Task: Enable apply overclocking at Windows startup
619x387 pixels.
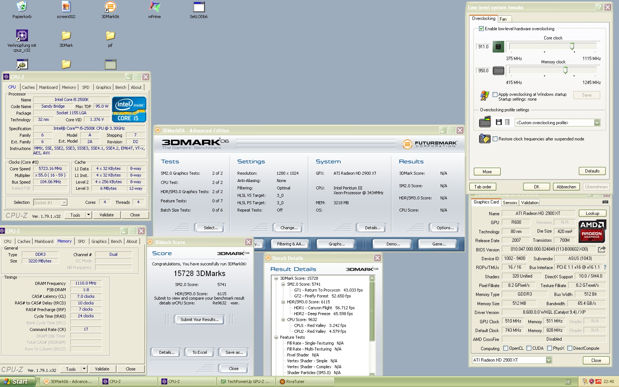Action: click(x=495, y=94)
